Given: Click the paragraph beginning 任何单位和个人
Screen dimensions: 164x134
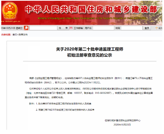Looking at the screenshot, I should pyautogui.click(x=89, y=93).
